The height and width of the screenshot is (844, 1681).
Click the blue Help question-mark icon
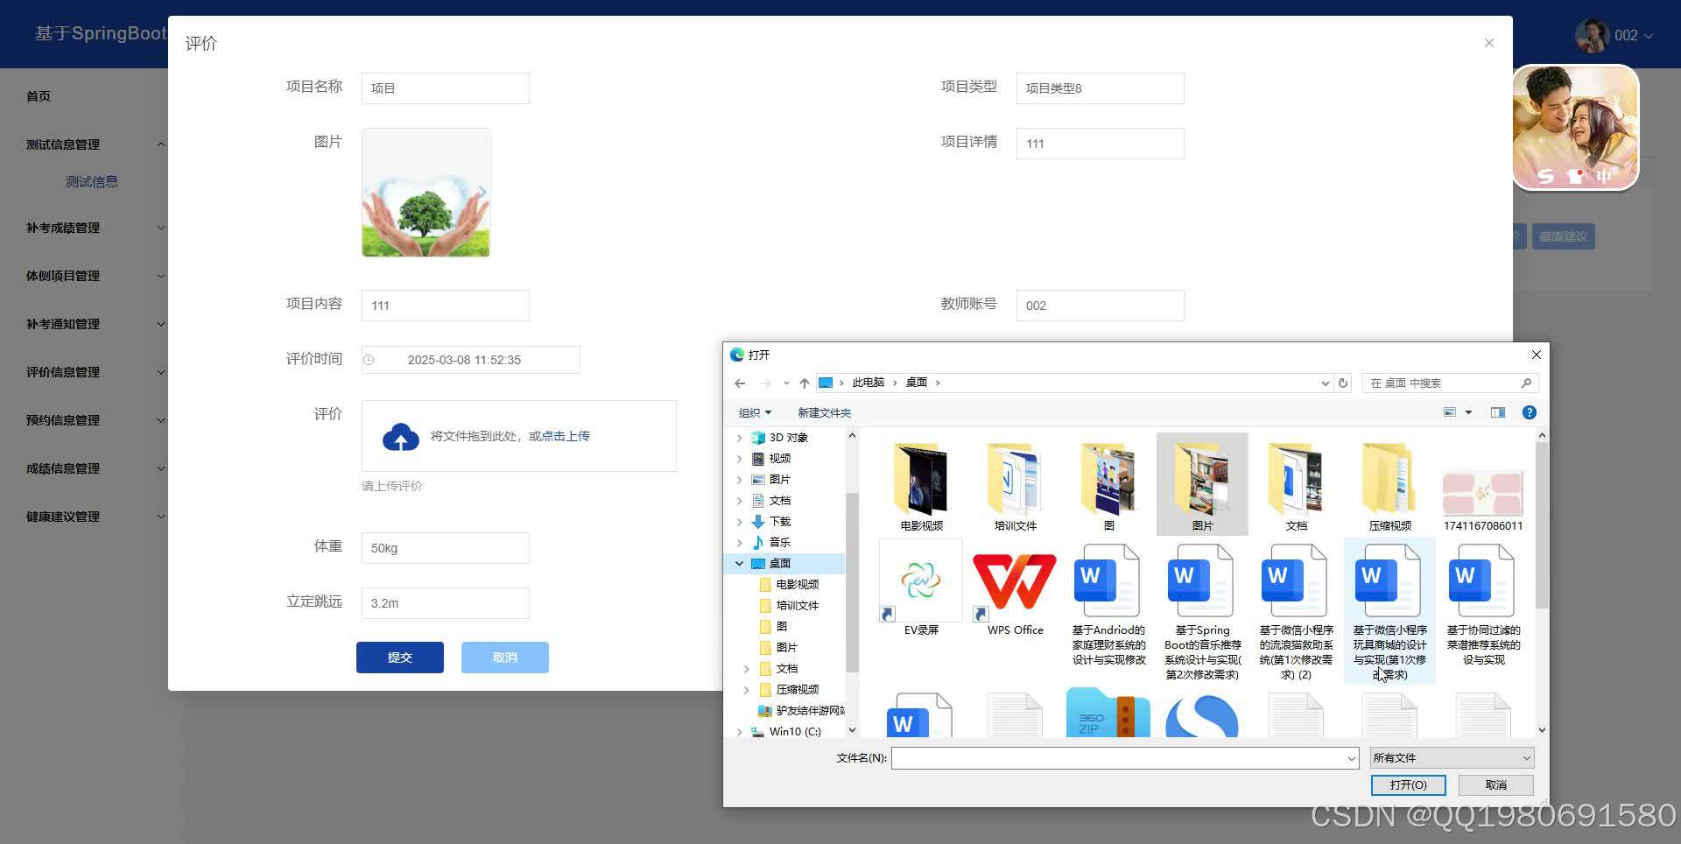coord(1529,411)
